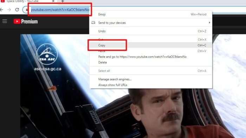Viewport: 246px width, 138px height.
Task: Choose Select all in context menu
Action: pyautogui.click(x=151, y=71)
